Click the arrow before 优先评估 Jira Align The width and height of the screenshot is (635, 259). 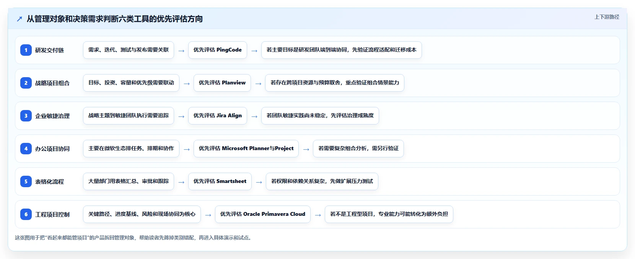[181, 117]
